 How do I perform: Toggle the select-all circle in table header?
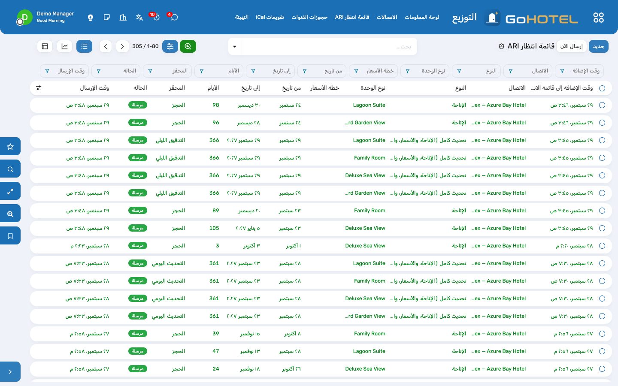pyautogui.click(x=602, y=88)
